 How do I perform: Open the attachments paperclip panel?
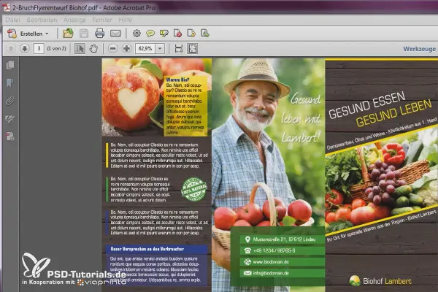[9, 101]
